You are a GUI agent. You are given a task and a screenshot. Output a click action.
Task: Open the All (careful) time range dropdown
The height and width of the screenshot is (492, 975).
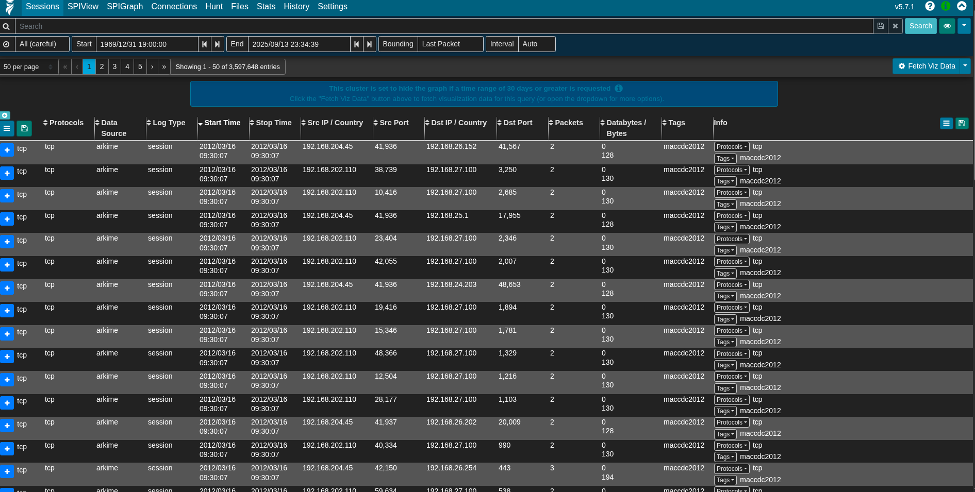pos(42,44)
